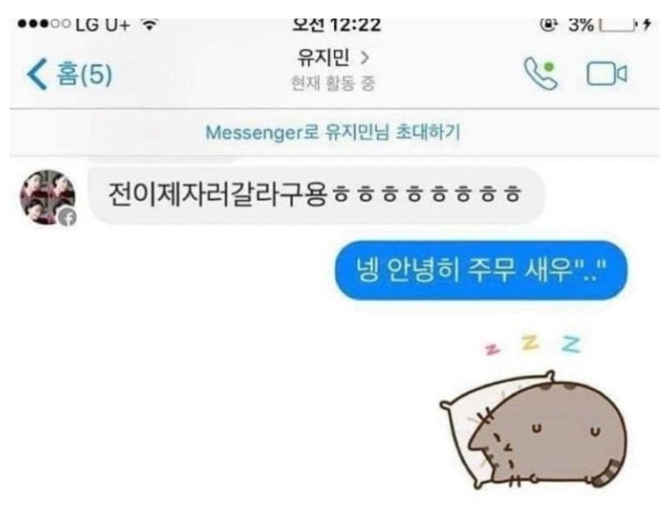The width and height of the screenshot is (669, 511).
Task: Tap the Facebook badge on the avatar
Action: click(68, 218)
